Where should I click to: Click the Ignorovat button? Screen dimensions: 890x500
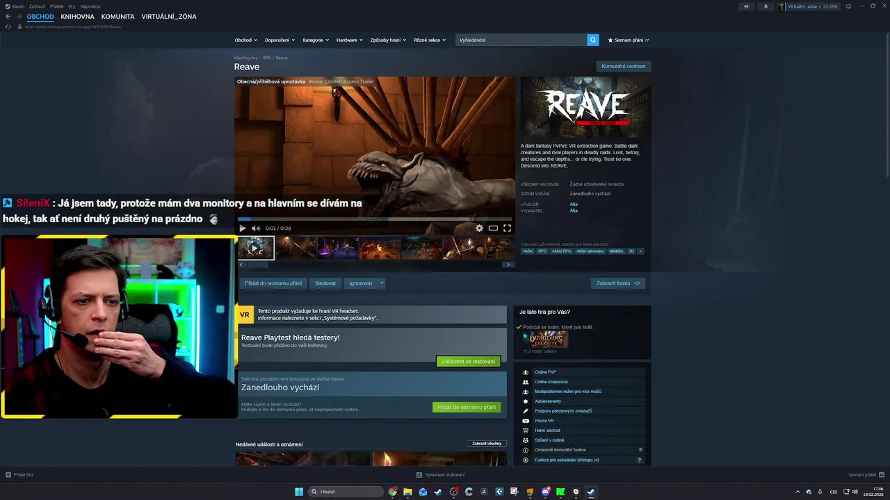[x=361, y=283]
